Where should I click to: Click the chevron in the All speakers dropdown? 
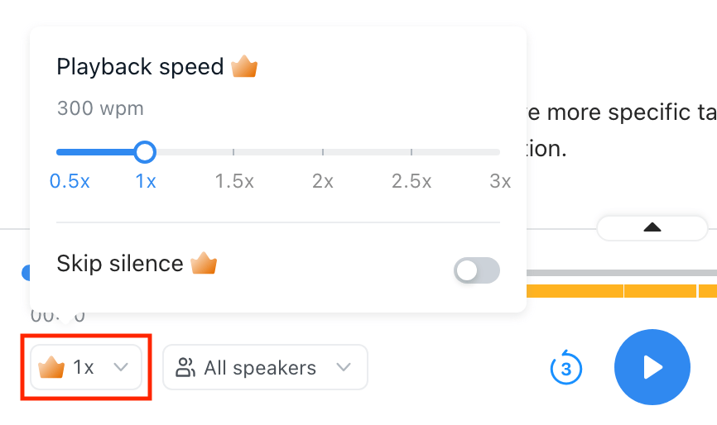(x=344, y=367)
